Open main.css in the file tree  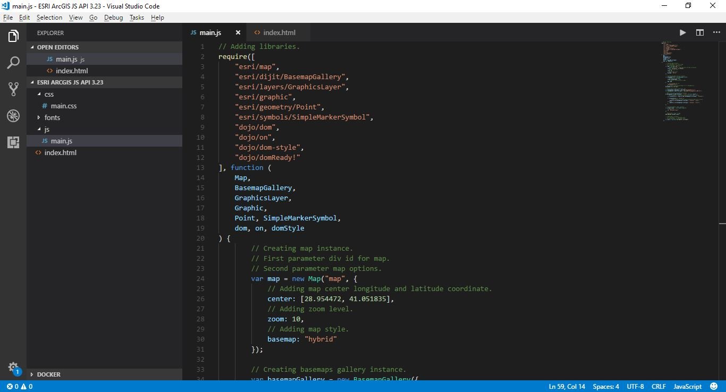pyautogui.click(x=104, y=106)
